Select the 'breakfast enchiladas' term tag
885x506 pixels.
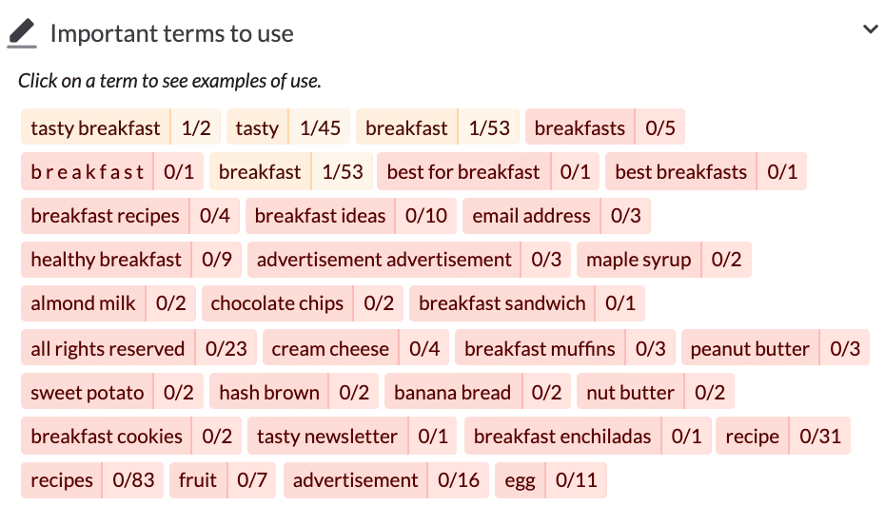[562, 437]
